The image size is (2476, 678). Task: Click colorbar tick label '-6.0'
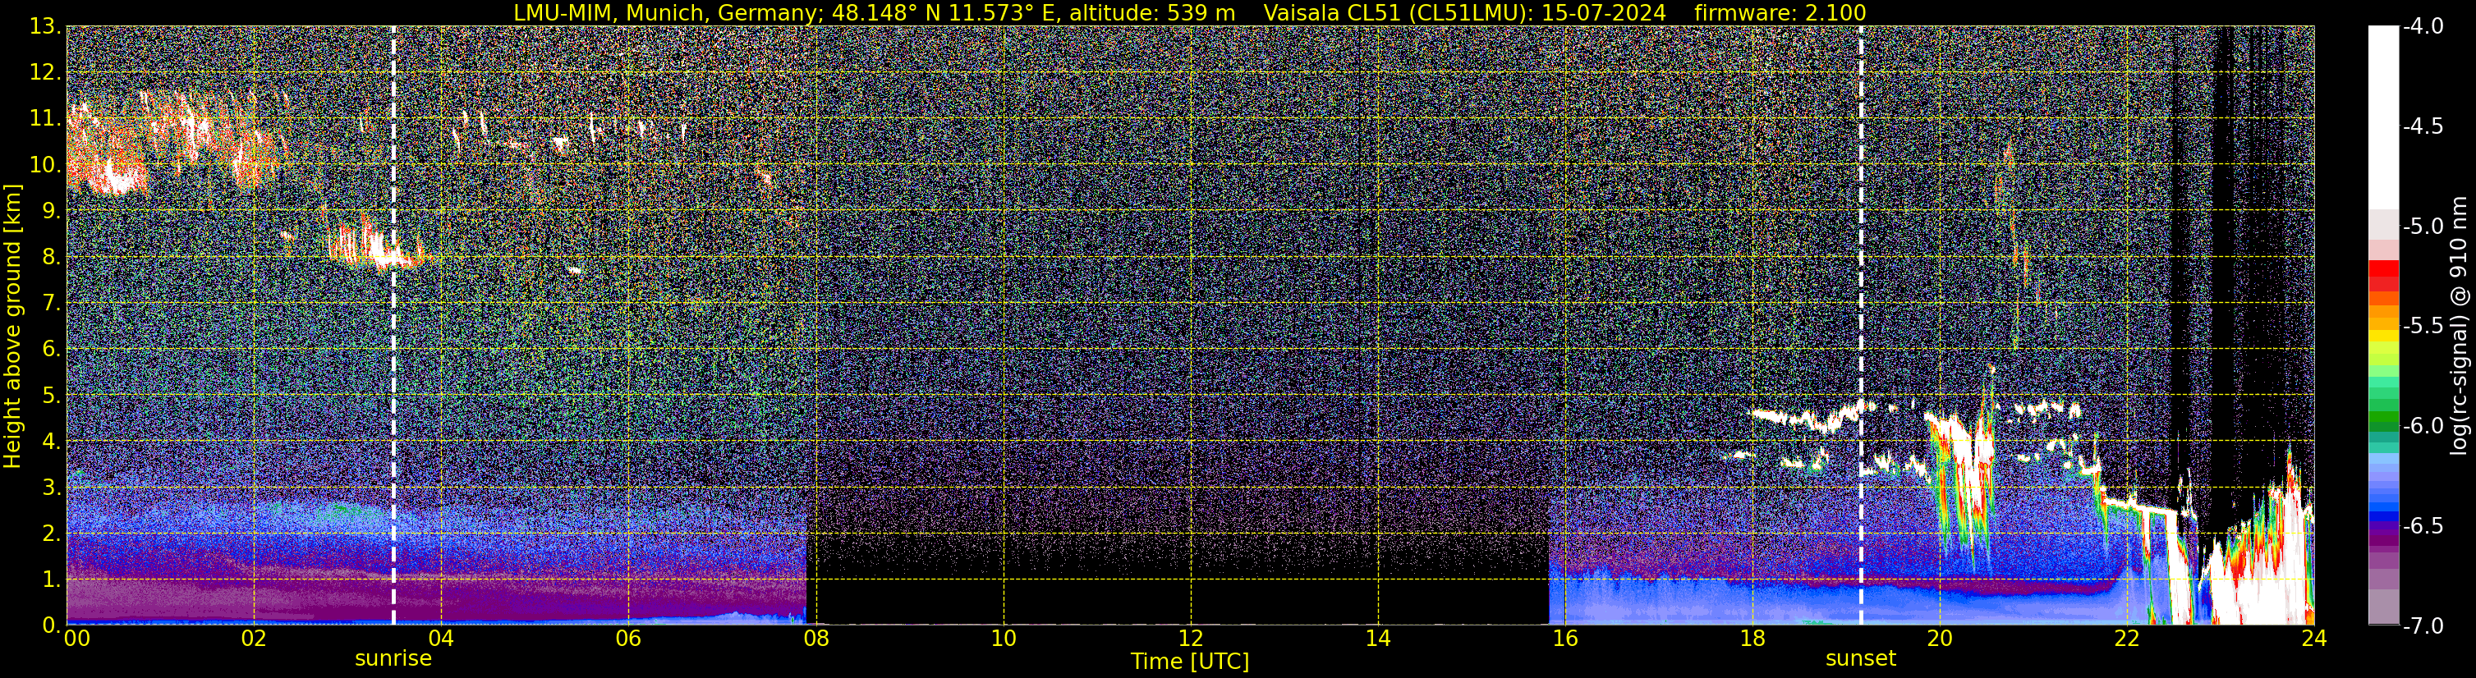[x=2422, y=426]
